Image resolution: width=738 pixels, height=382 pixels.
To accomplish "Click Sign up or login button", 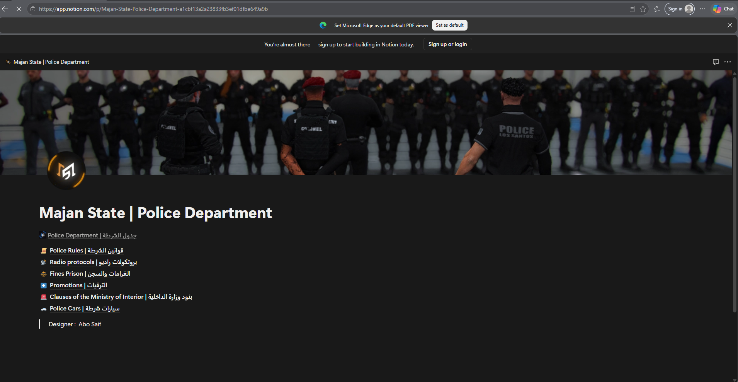I will (447, 44).
